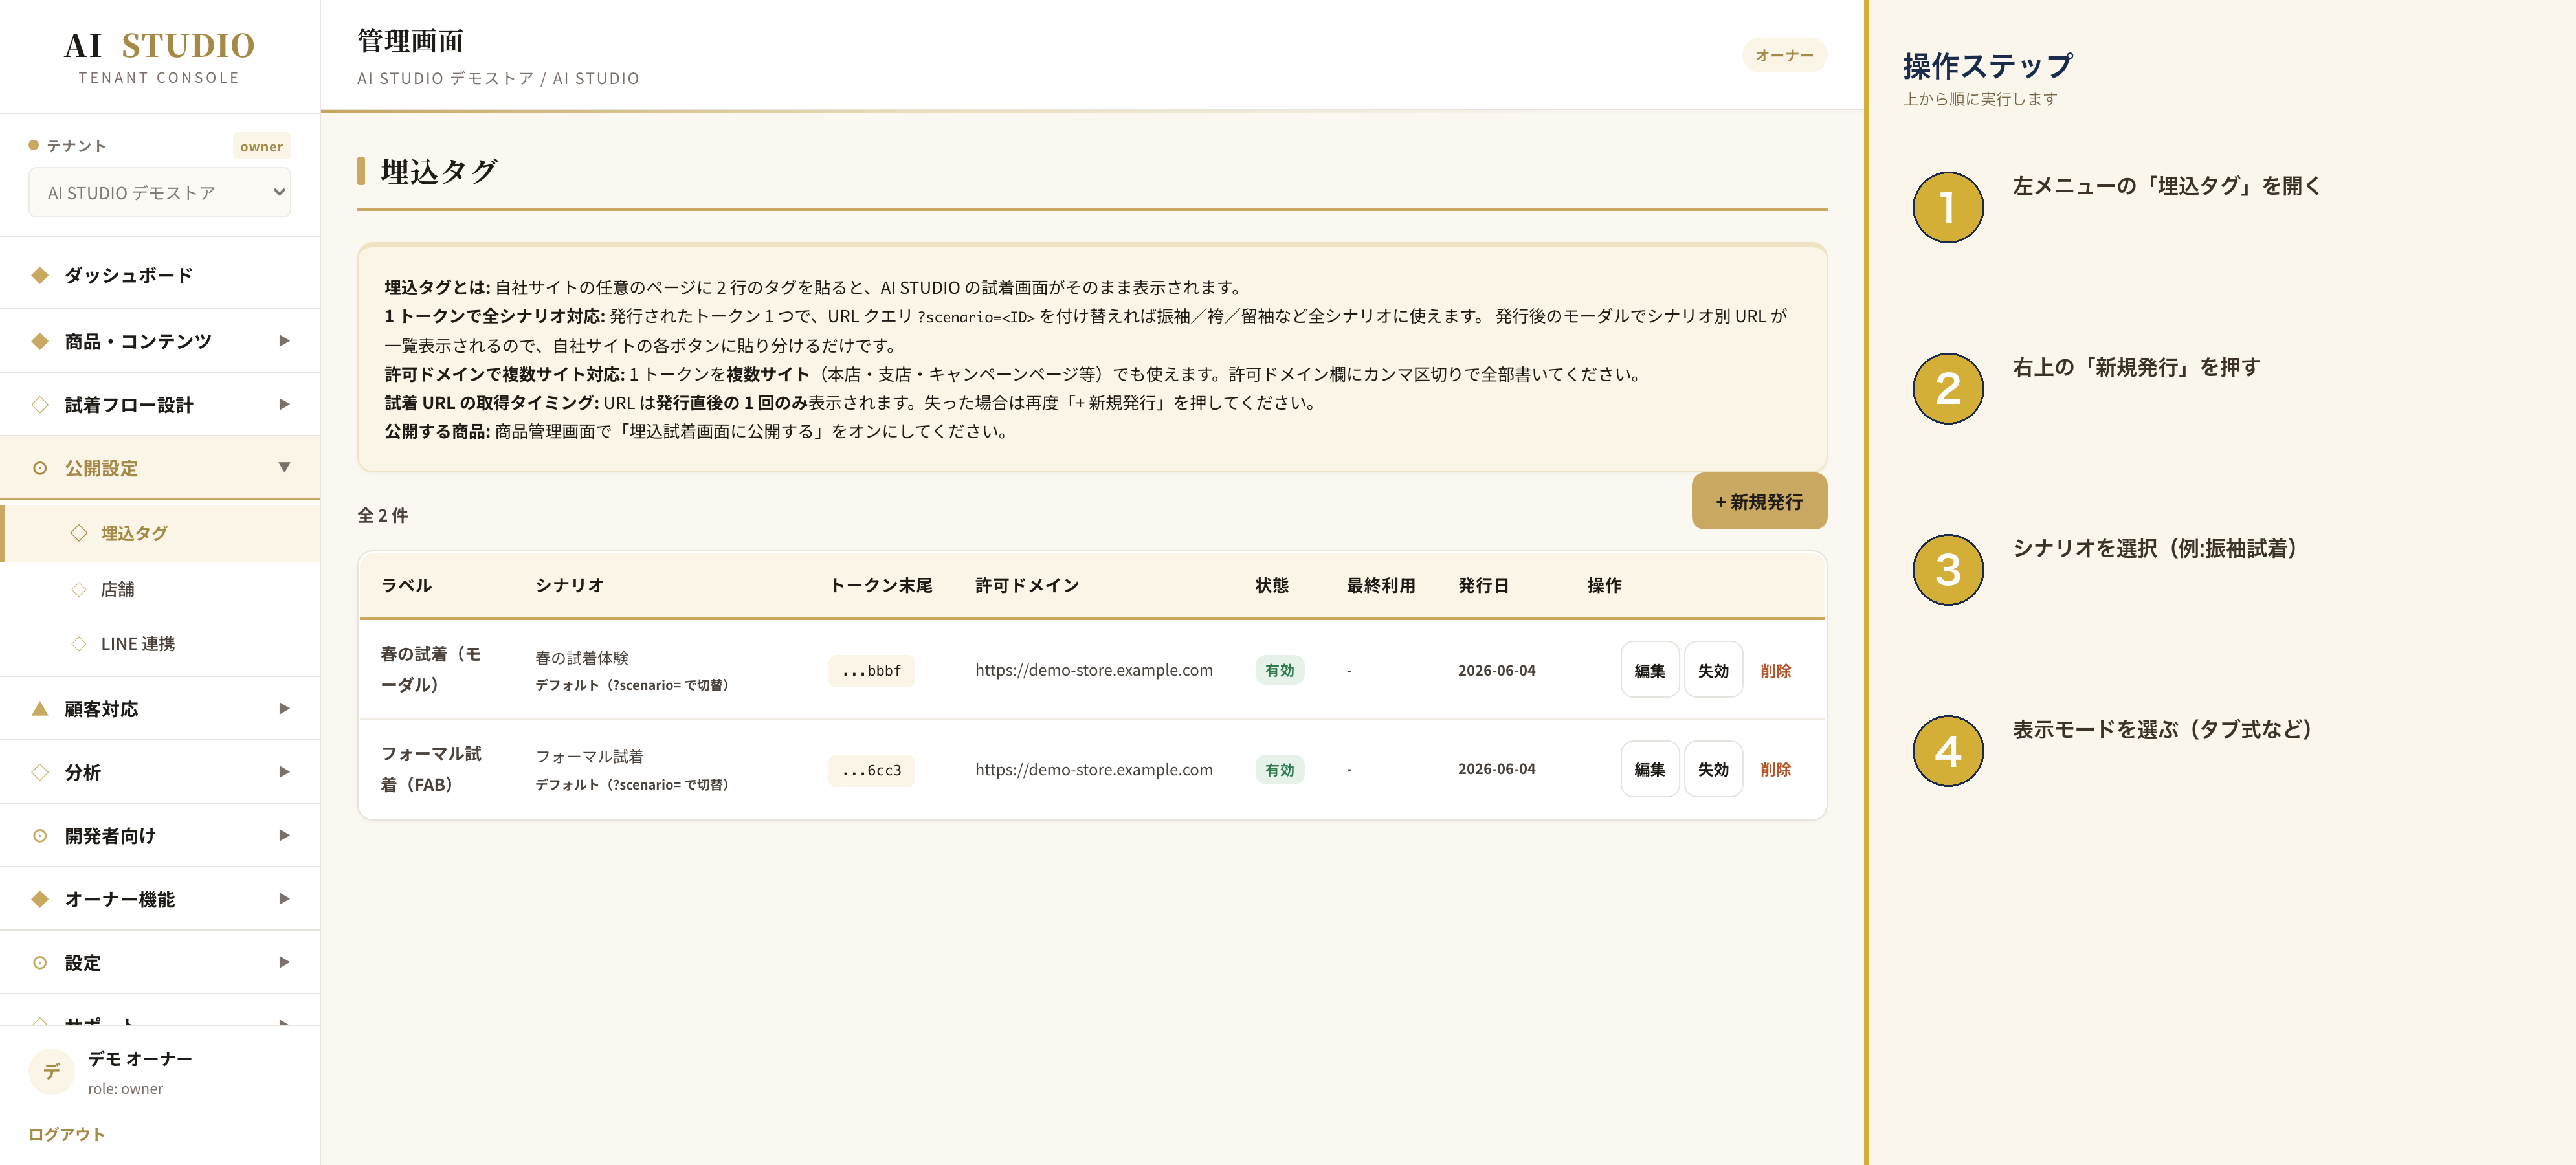The image size is (2576, 1165).
Task: Click the デ user avatar
Action: [x=51, y=1072]
